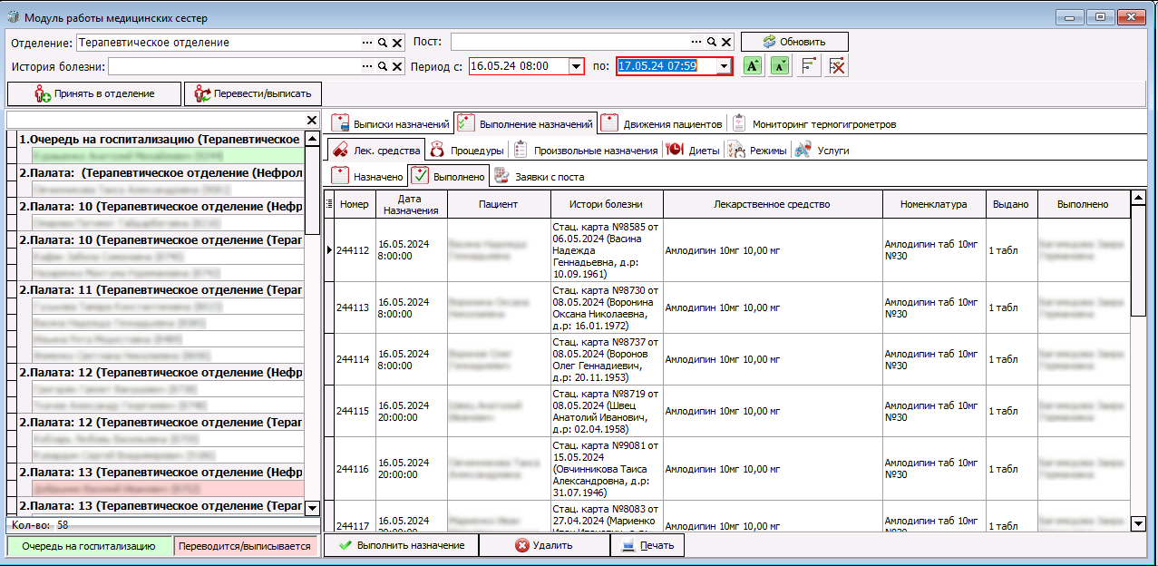Viewport: 1158px width, 566px height.
Task: Click the Отделение text field
Action: tap(218, 43)
